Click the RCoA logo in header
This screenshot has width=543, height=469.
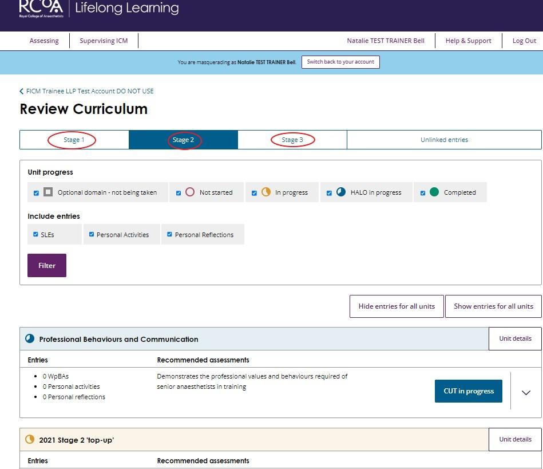pos(41,9)
